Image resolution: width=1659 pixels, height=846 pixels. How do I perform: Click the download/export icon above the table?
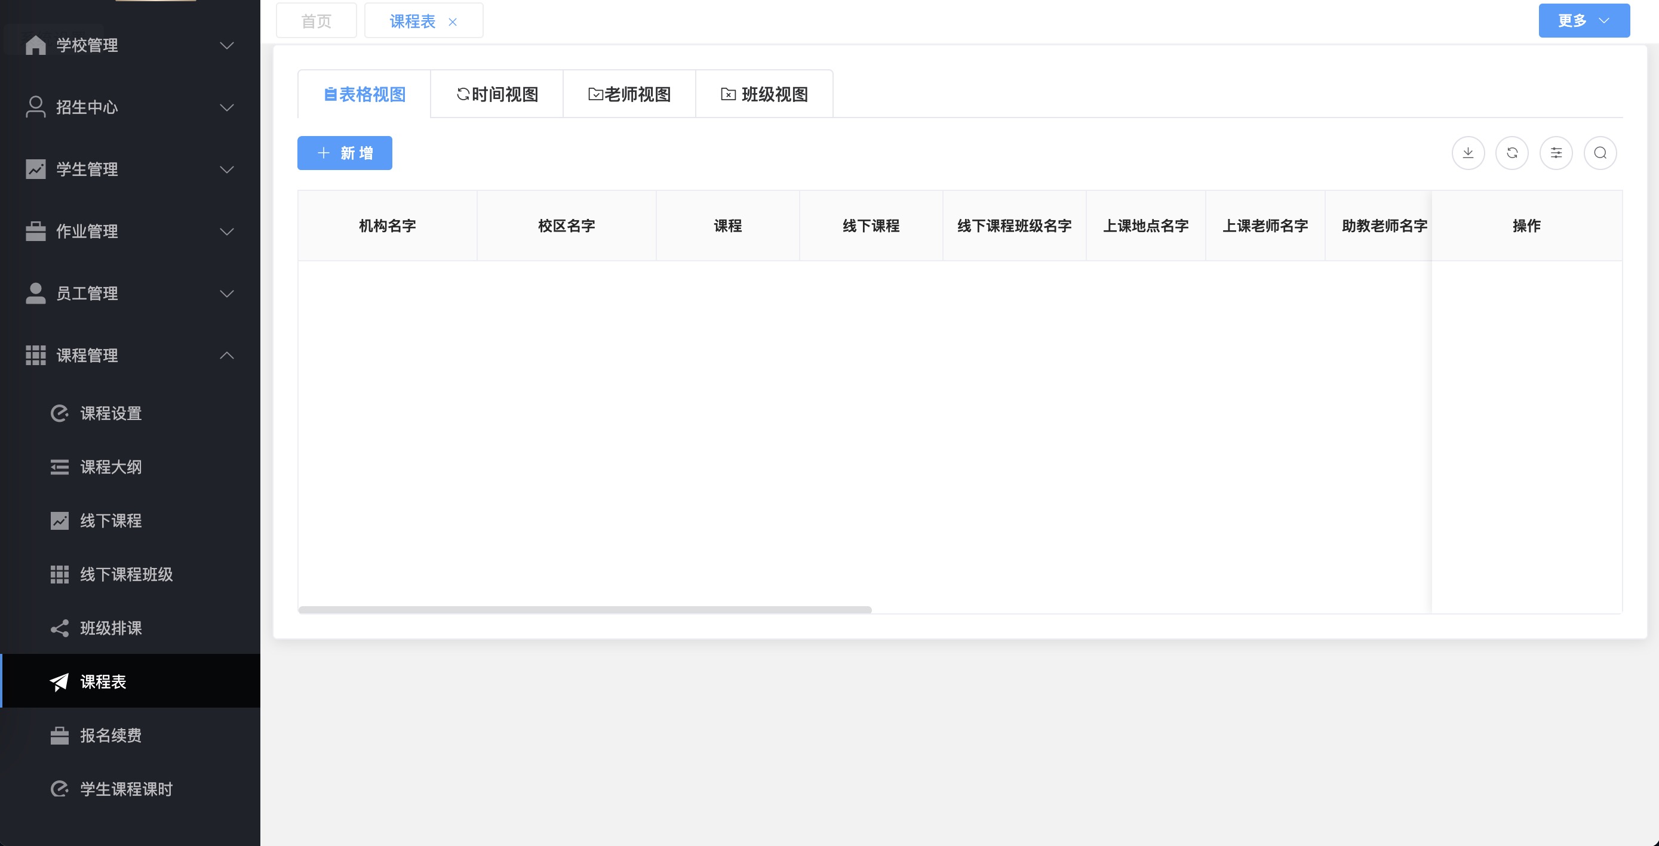point(1468,153)
